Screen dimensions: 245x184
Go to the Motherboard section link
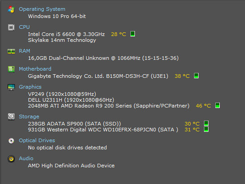click(35, 69)
